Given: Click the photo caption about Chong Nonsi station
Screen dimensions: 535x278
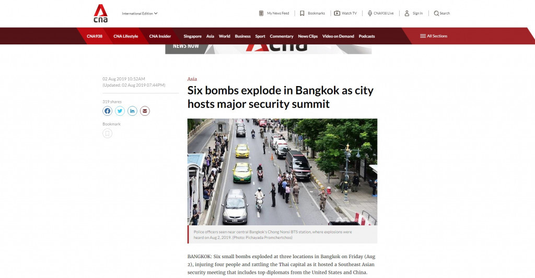Looking at the screenshot, I should [x=273, y=234].
